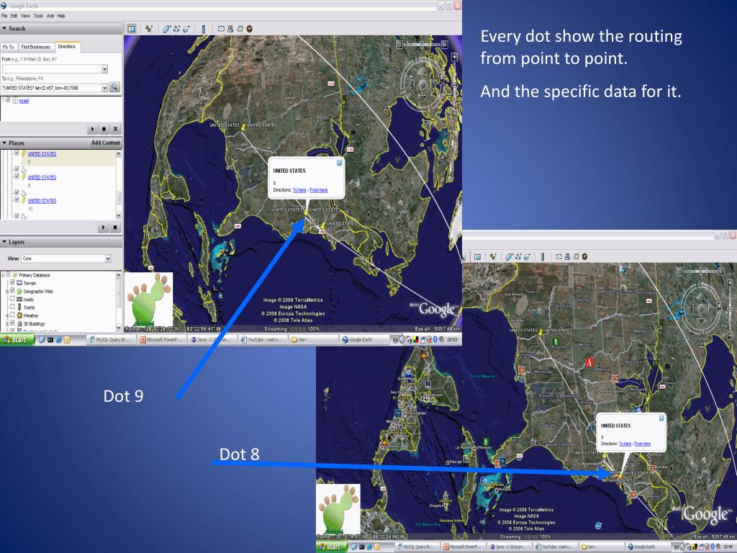Select Add Path icon in lower window toolbar
The image size is (737, 553).
pos(518,257)
